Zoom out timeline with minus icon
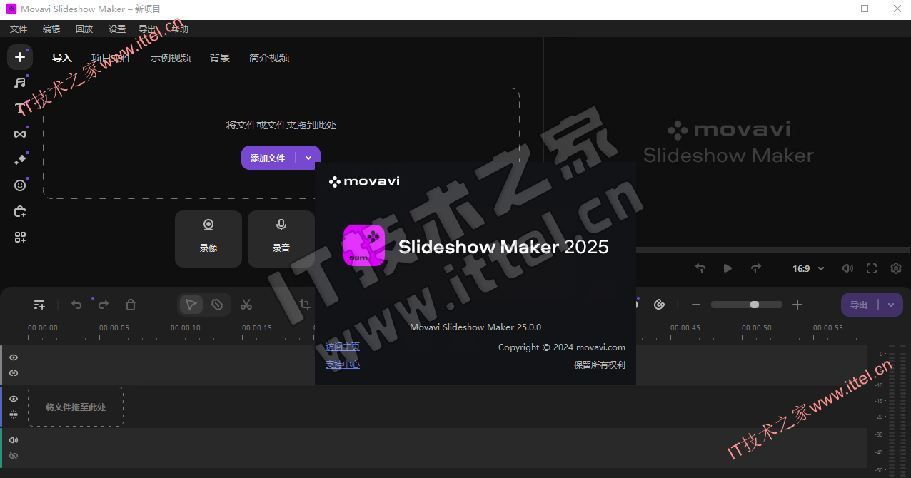 [x=696, y=305]
